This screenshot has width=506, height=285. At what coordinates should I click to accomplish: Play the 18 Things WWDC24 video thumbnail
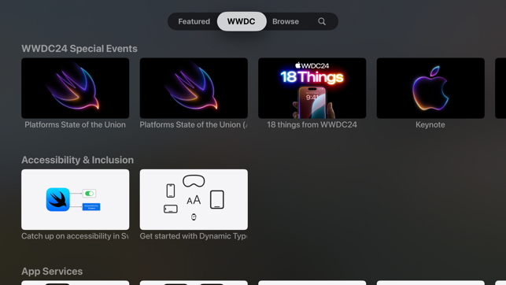[312, 88]
